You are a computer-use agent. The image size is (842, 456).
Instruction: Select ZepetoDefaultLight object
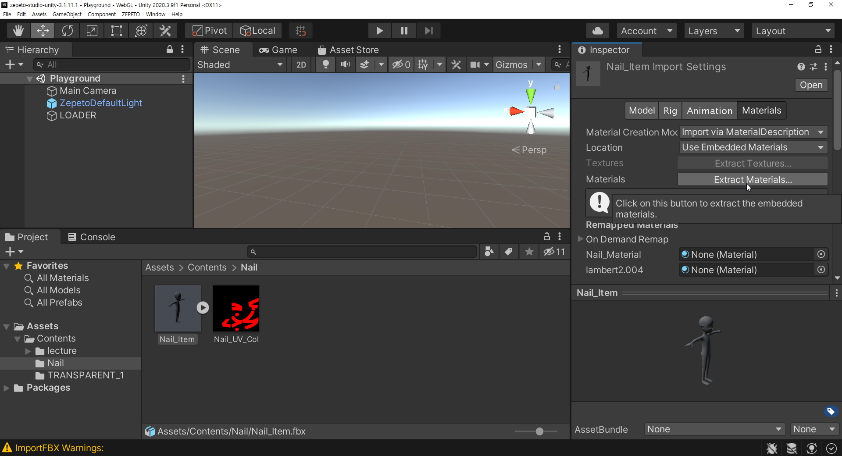[x=100, y=103]
